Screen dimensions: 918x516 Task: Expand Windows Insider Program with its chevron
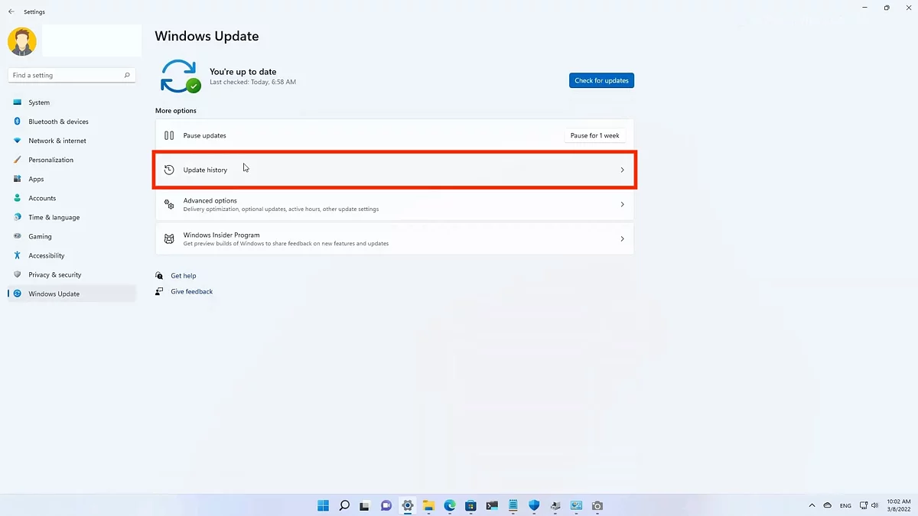(x=622, y=239)
